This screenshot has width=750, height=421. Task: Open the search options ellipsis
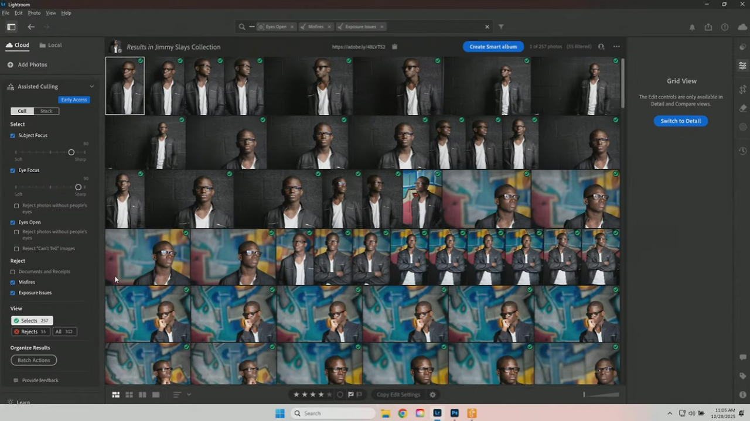(252, 27)
